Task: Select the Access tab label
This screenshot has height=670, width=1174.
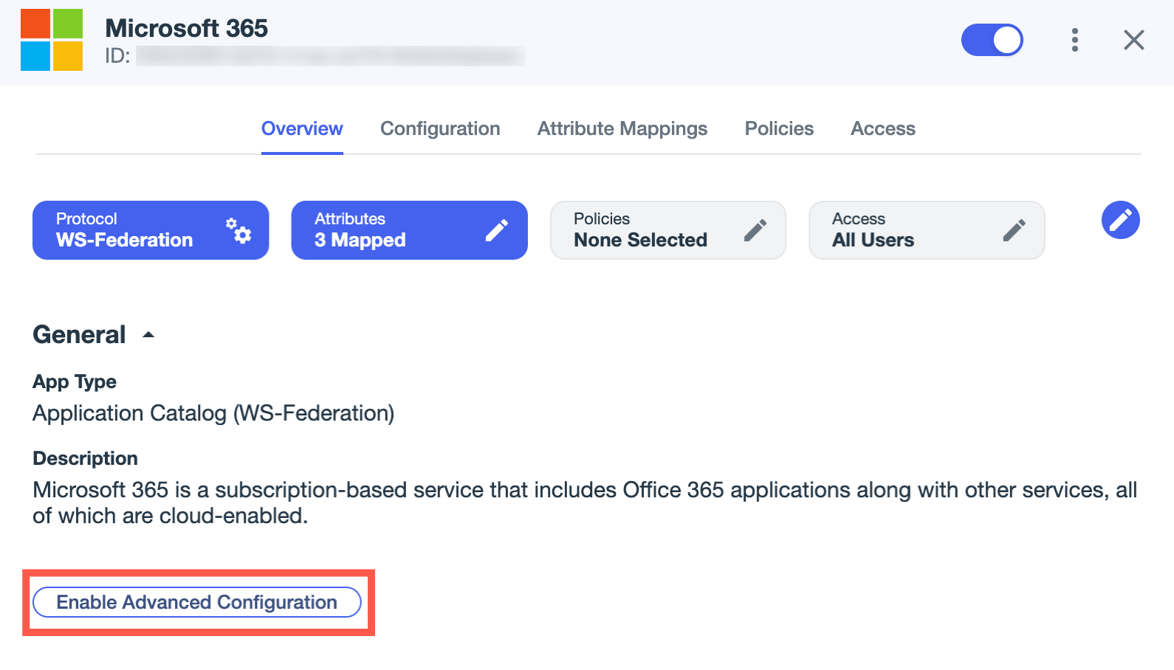Action: [883, 128]
